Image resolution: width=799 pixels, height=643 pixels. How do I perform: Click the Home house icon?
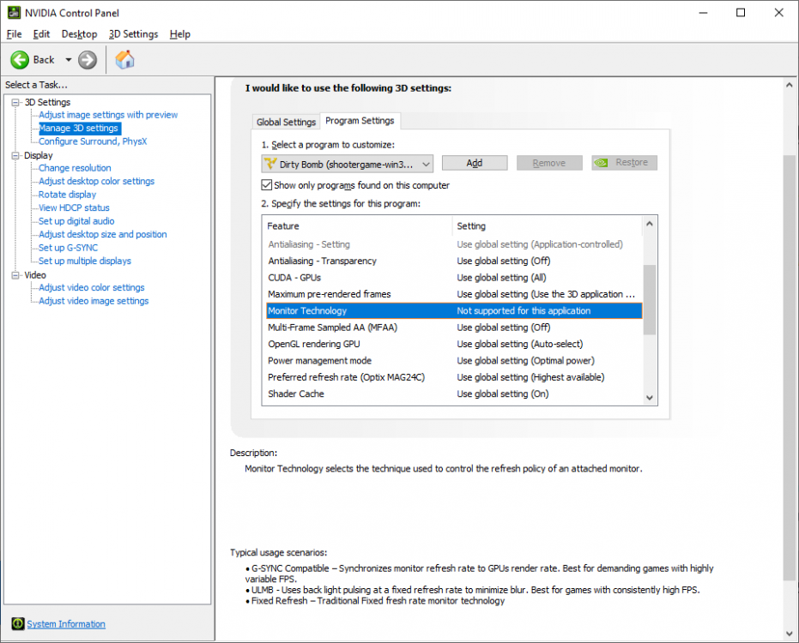tap(124, 59)
